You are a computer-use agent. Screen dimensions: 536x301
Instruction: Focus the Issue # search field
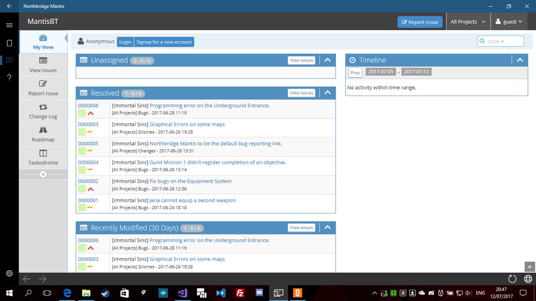[x=500, y=41]
